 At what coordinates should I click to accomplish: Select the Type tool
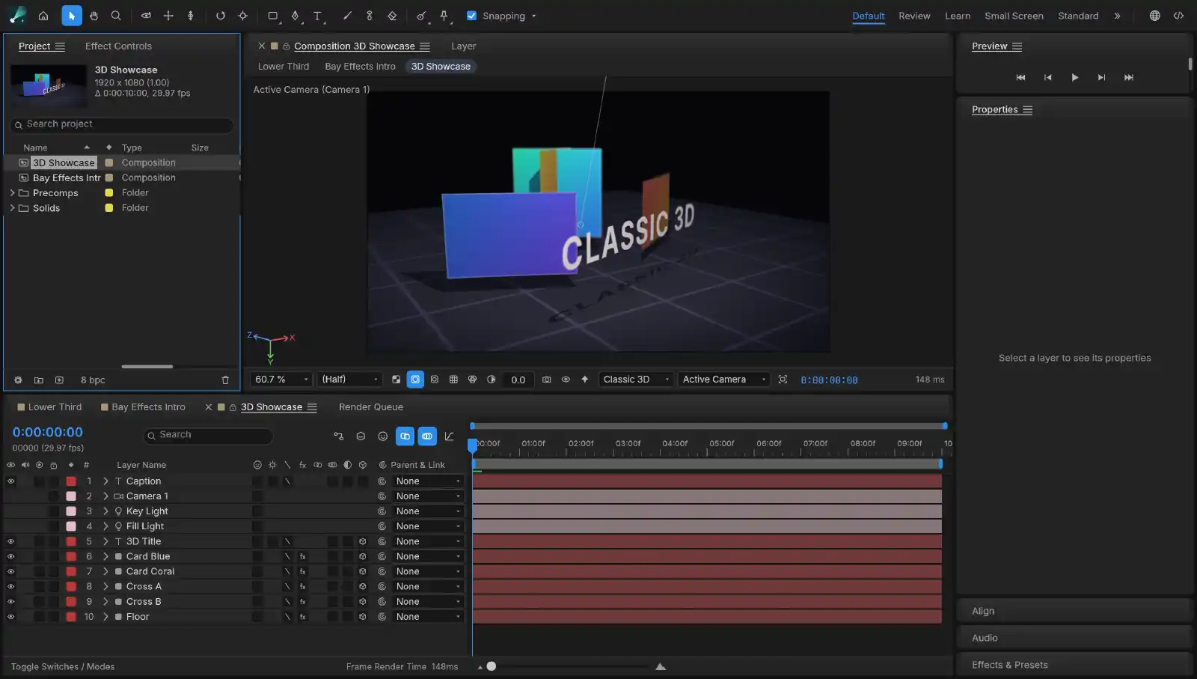(317, 16)
